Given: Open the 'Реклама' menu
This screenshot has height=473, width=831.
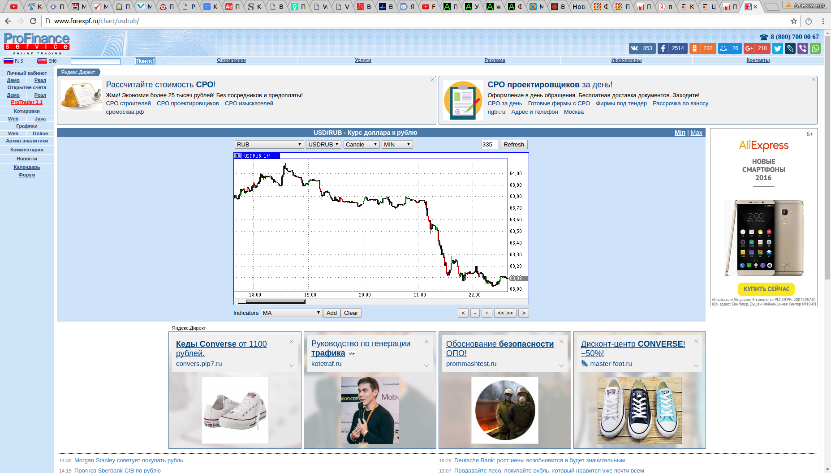Looking at the screenshot, I should coord(495,60).
